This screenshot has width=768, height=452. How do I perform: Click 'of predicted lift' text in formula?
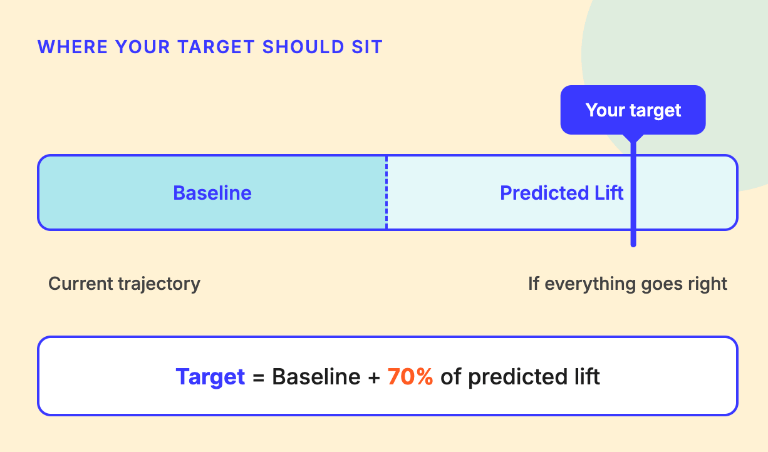point(521,377)
